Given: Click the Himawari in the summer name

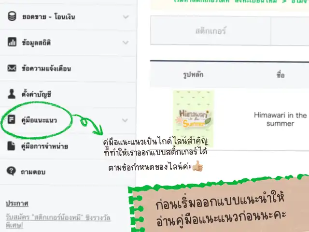Looking at the screenshot, I should [x=280, y=119].
